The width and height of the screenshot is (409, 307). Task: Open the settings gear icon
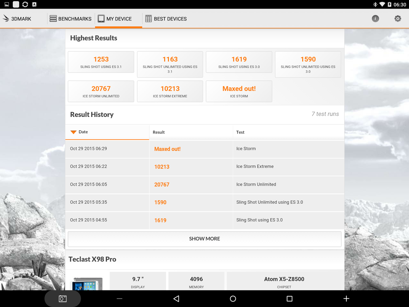398,19
